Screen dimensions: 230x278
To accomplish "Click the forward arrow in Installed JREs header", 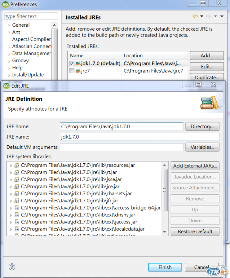I will [208, 16].
